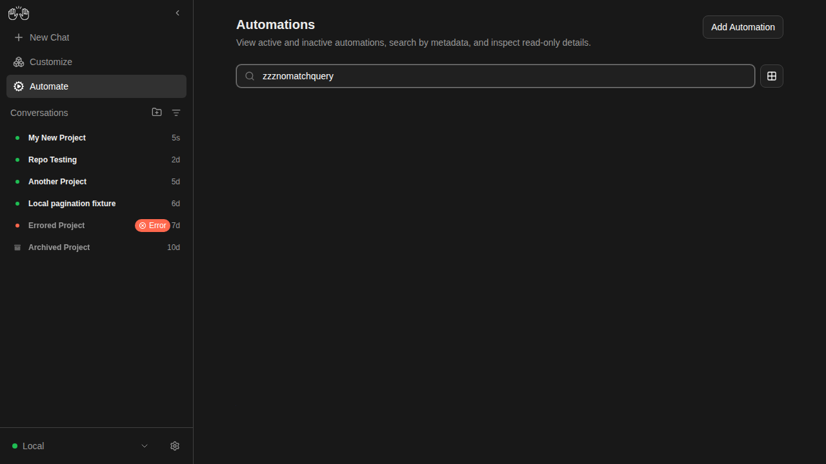
Task: Switch to grid view layout
Action: [772, 76]
